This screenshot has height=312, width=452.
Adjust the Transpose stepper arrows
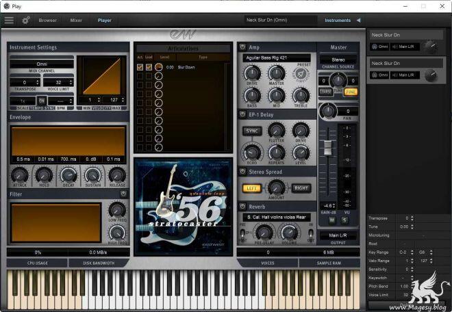pos(38,82)
